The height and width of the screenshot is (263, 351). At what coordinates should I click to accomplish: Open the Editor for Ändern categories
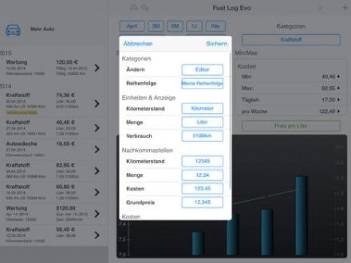click(202, 70)
